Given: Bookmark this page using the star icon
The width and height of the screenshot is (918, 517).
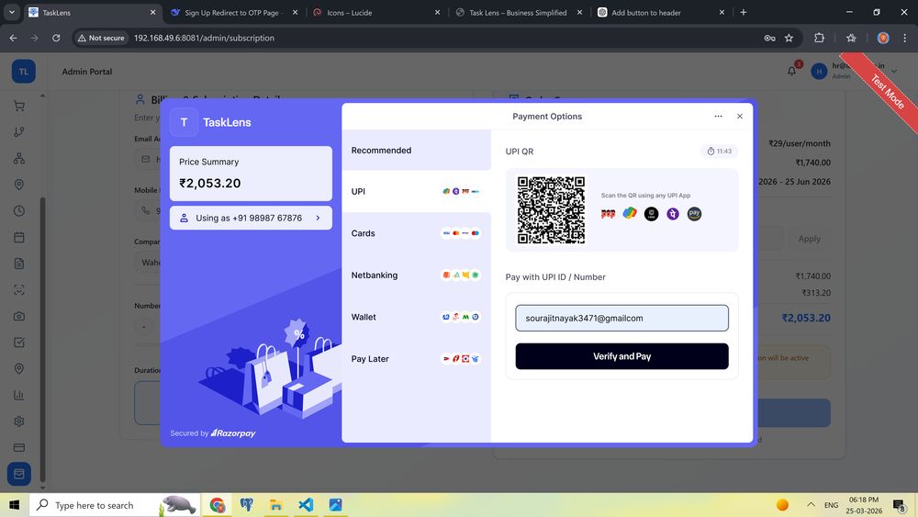Looking at the screenshot, I should 789,38.
